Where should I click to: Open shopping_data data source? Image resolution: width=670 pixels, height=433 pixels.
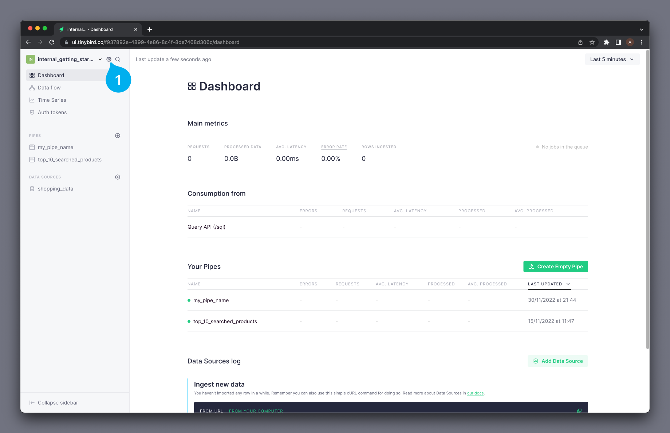[55, 189]
